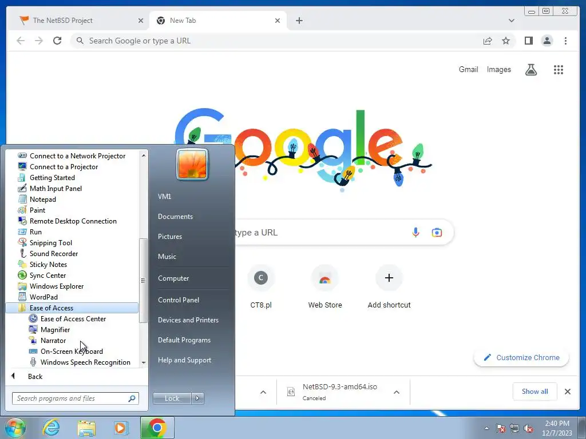The image size is (586, 439).
Task: Bookmark this tab with the star icon
Action: [506, 41]
